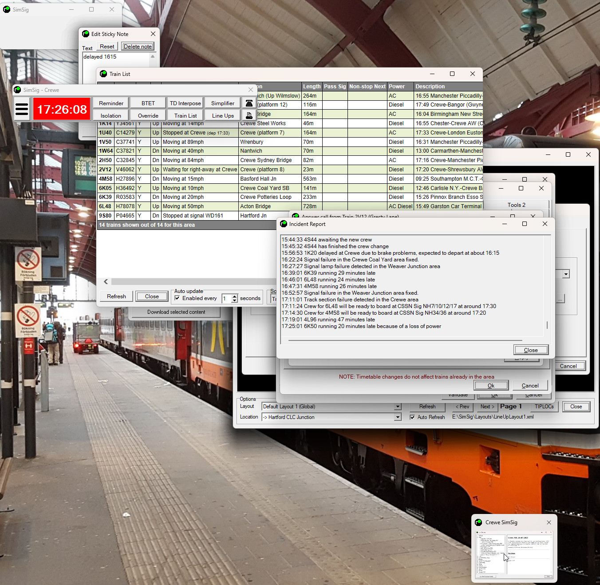Select train 6L48 row
600x585 pixels.
(290, 206)
